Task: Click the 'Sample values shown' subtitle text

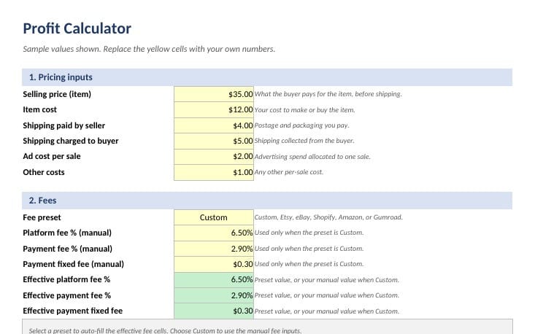Action: pos(149,49)
